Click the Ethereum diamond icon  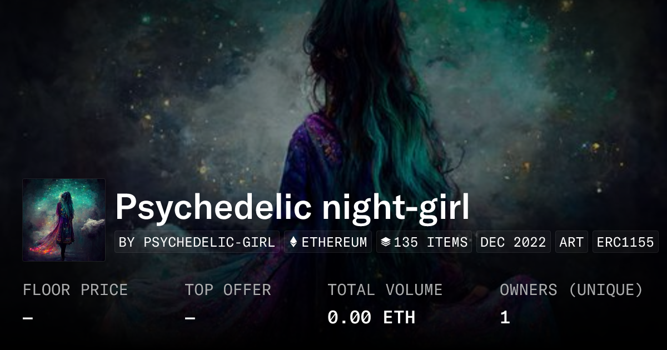294,242
